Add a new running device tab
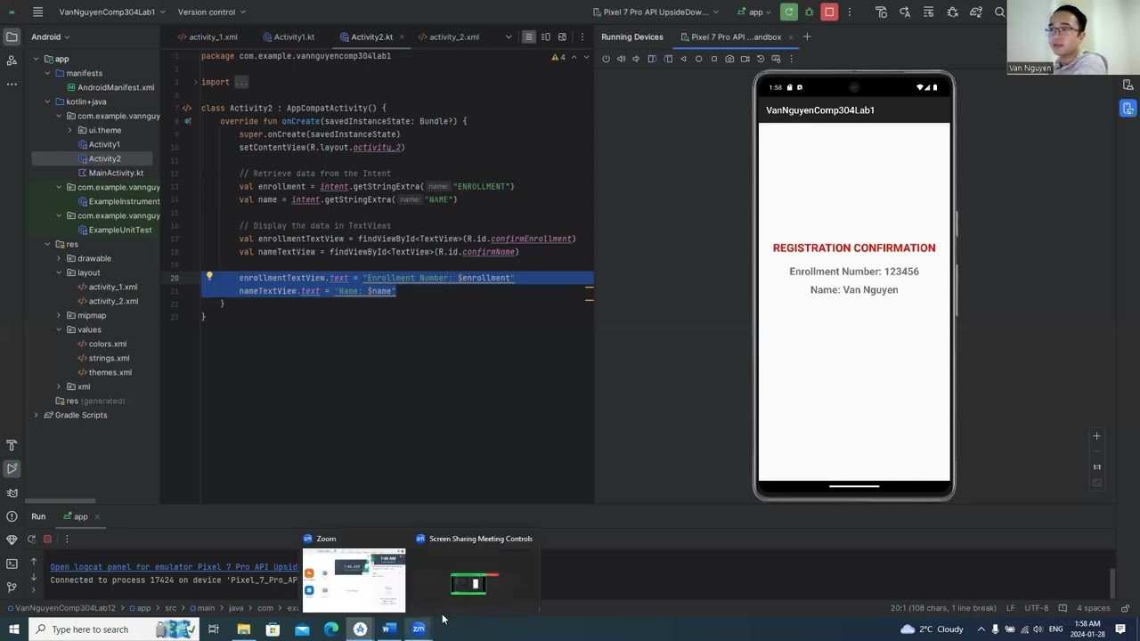 [x=807, y=37]
